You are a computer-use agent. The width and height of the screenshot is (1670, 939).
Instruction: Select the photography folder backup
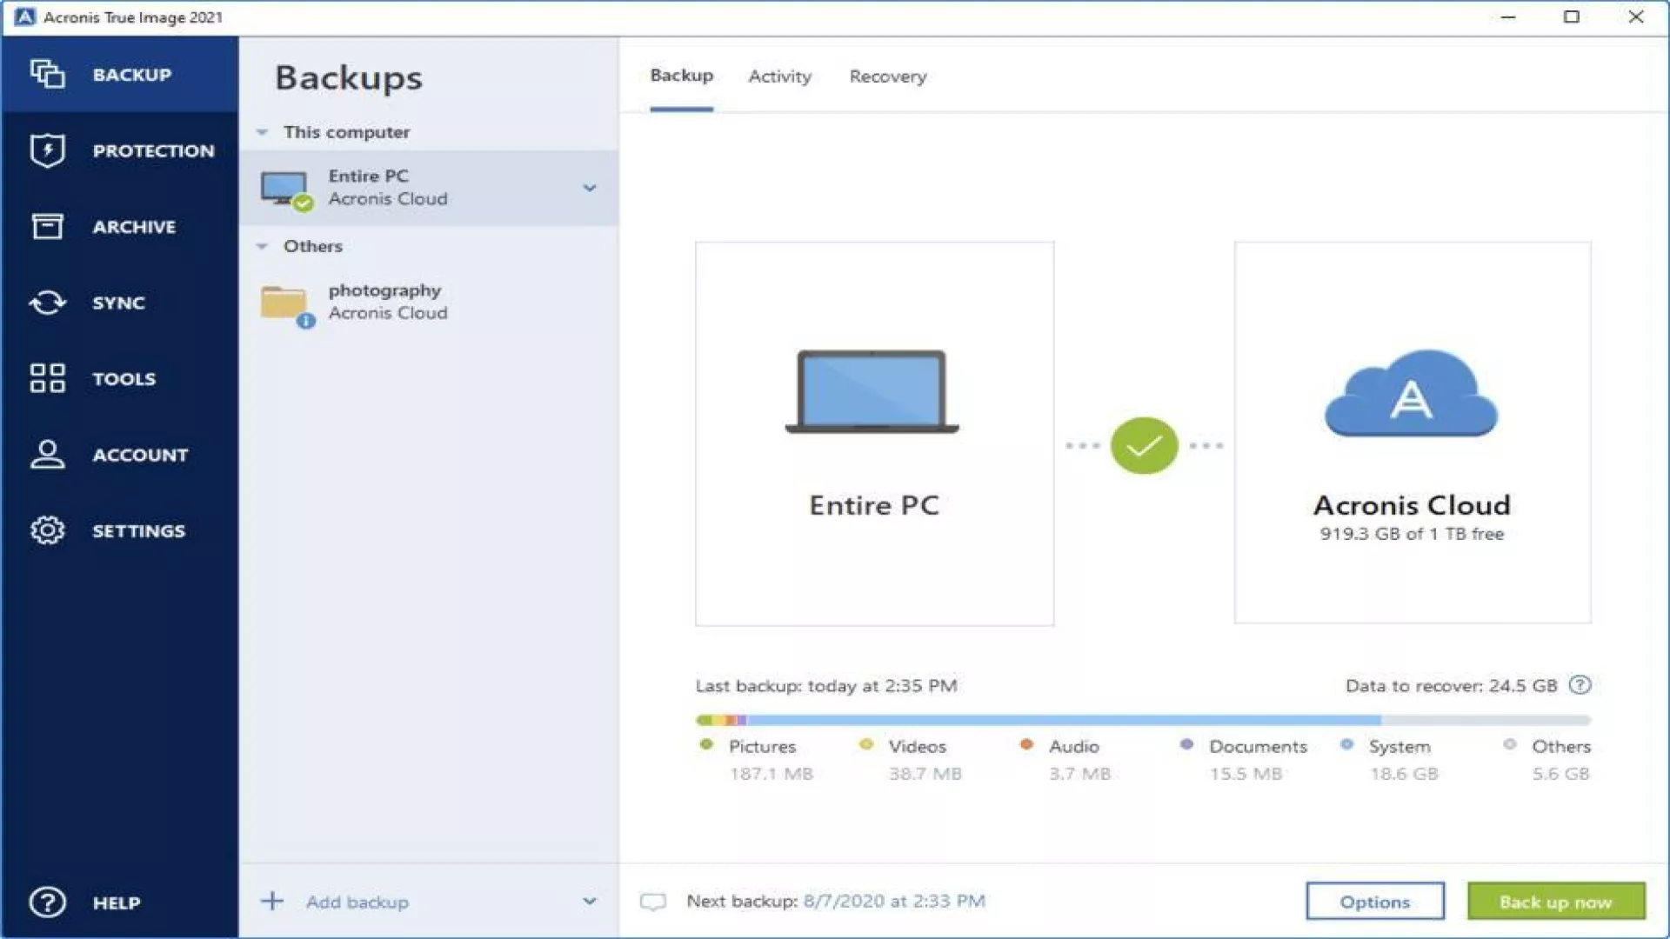click(x=387, y=302)
